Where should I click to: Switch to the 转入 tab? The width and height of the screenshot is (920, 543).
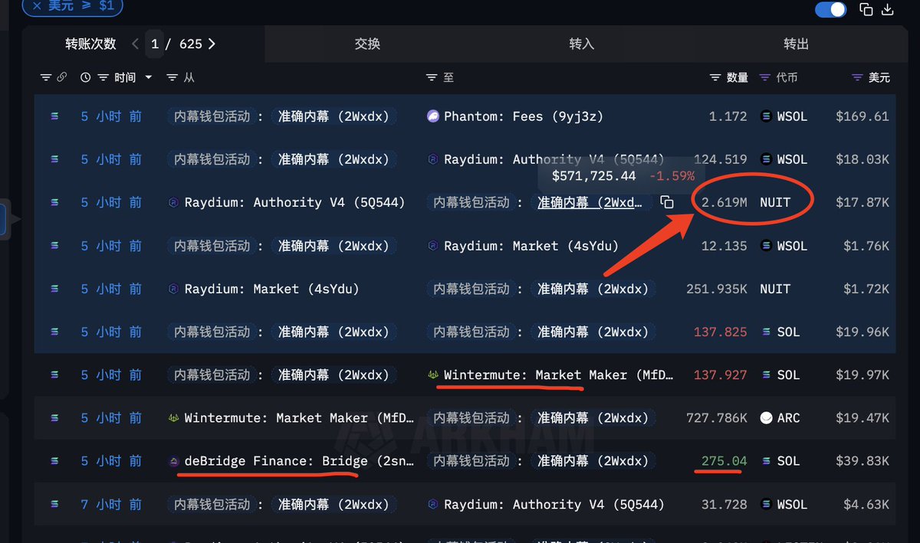click(582, 44)
